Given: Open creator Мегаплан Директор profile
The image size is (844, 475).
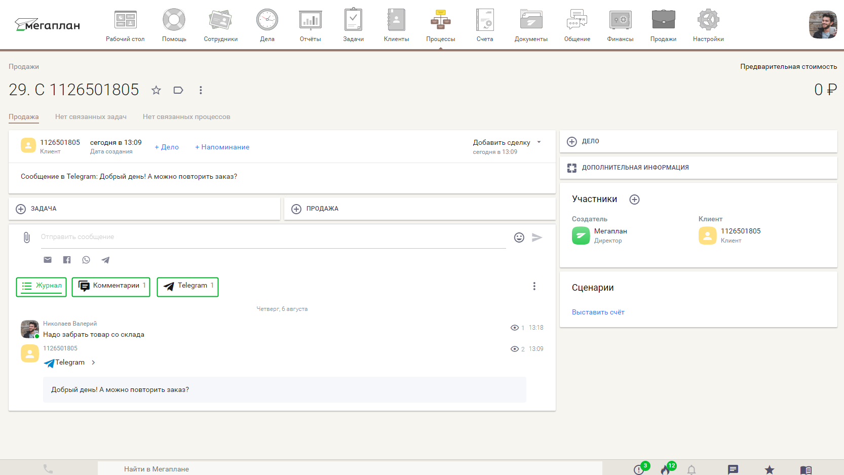Looking at the screenshot, I should coord(600,235).
